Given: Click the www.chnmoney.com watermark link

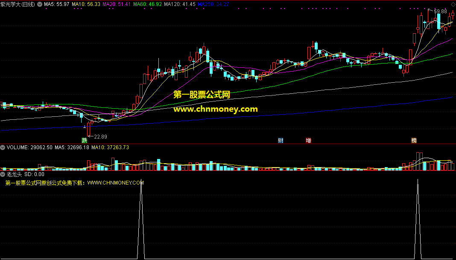Looking at the screenshot, I should pos(216,109).
